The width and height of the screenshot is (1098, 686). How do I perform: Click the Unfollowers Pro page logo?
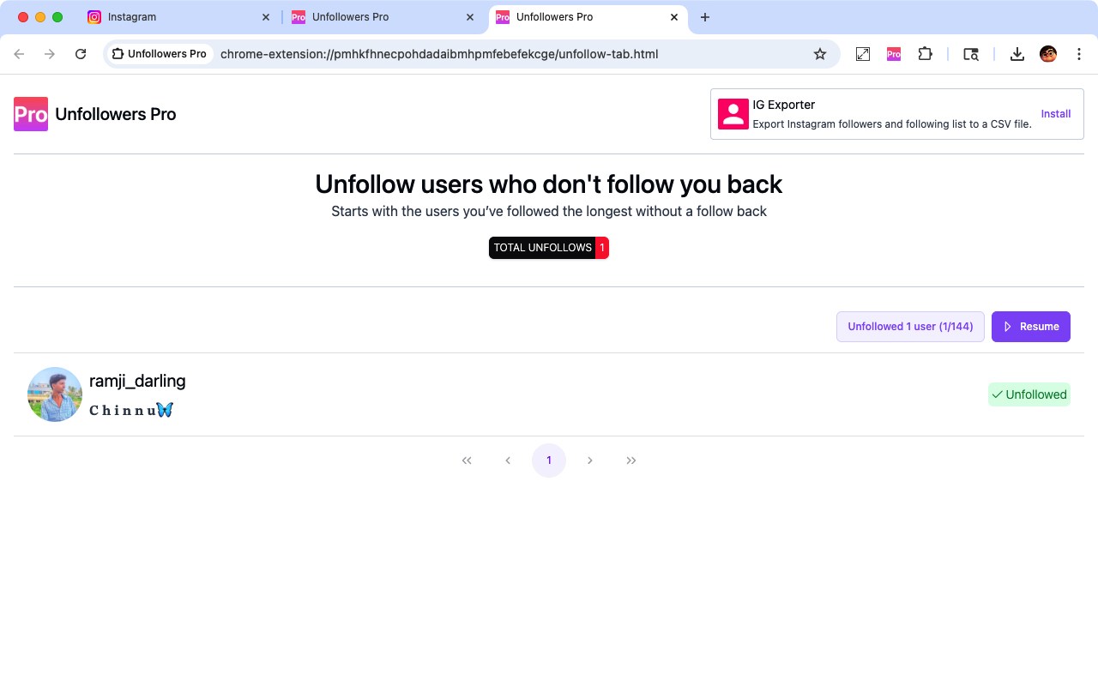[x=31, y=114]
